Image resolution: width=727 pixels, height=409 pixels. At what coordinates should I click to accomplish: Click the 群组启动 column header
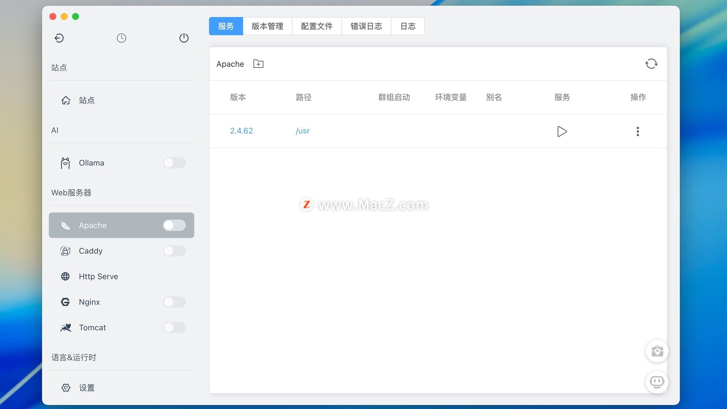[x=394, y=97]
